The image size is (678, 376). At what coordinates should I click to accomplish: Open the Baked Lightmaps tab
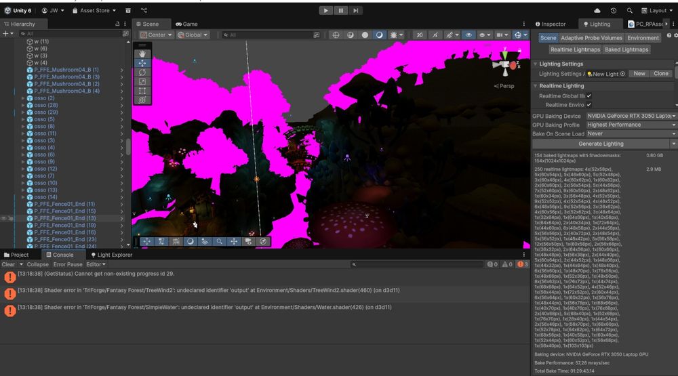[626, 49]
